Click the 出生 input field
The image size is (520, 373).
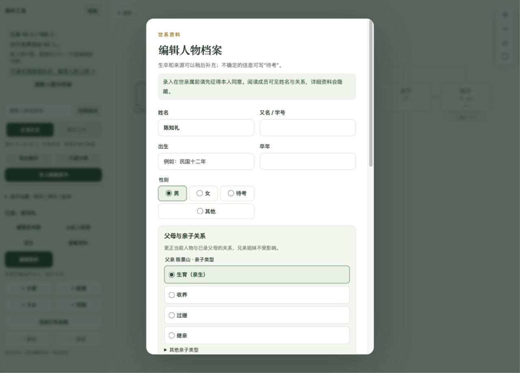click(206, 161)
